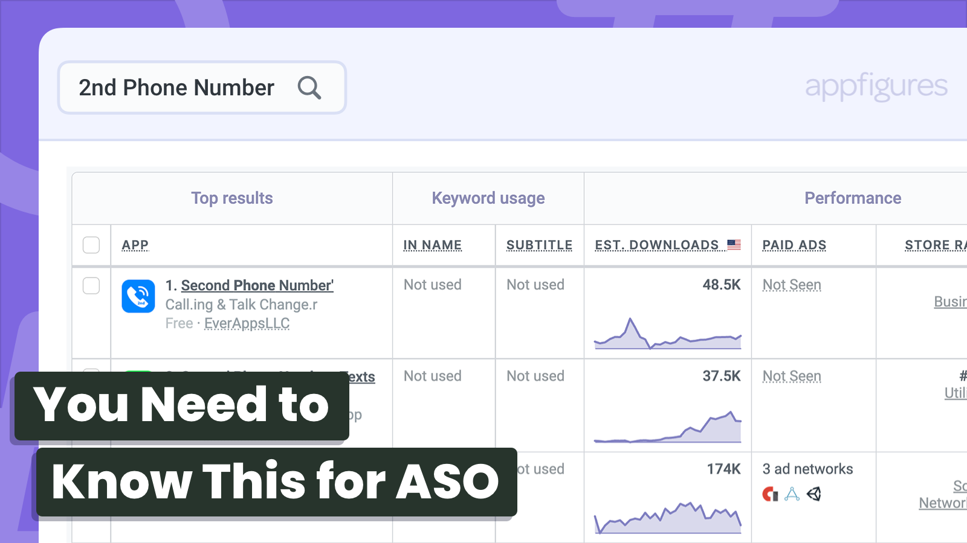Click the magnifying glass search icon

coord(309,88)
